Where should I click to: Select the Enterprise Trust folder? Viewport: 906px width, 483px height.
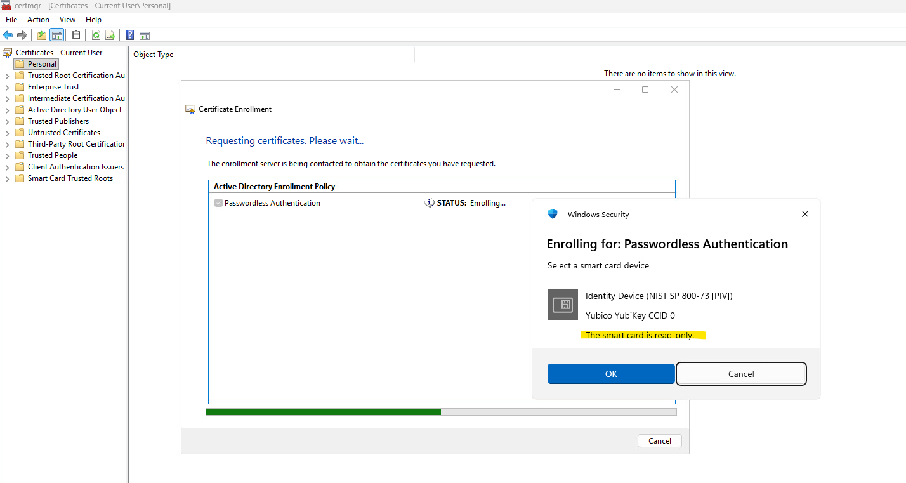(x=48, y=87)
